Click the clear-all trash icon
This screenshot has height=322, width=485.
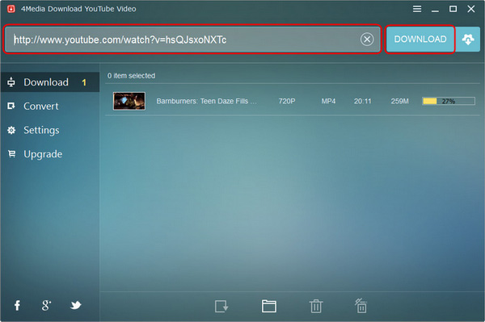pos(361,306)
